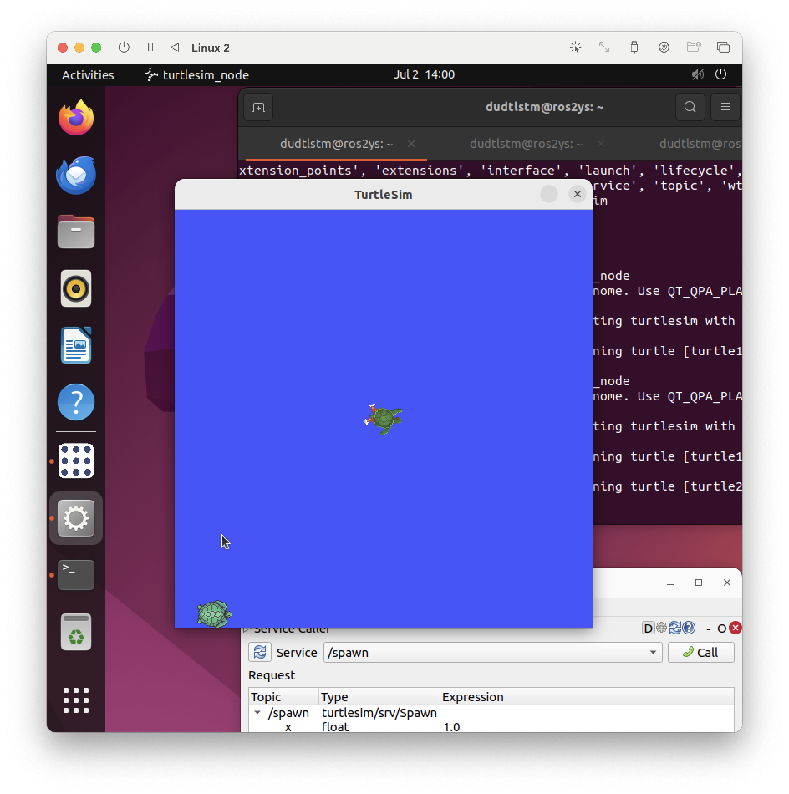Click the USB device icon in VM toolbar
This screenshot has height=794, width=789.
coord(634,47)
